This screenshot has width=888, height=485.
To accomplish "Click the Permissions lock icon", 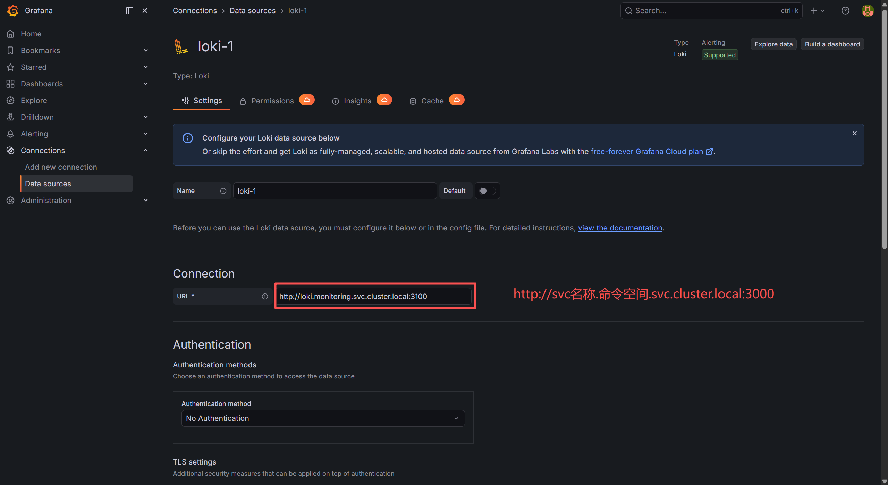I will pos(243,101).
